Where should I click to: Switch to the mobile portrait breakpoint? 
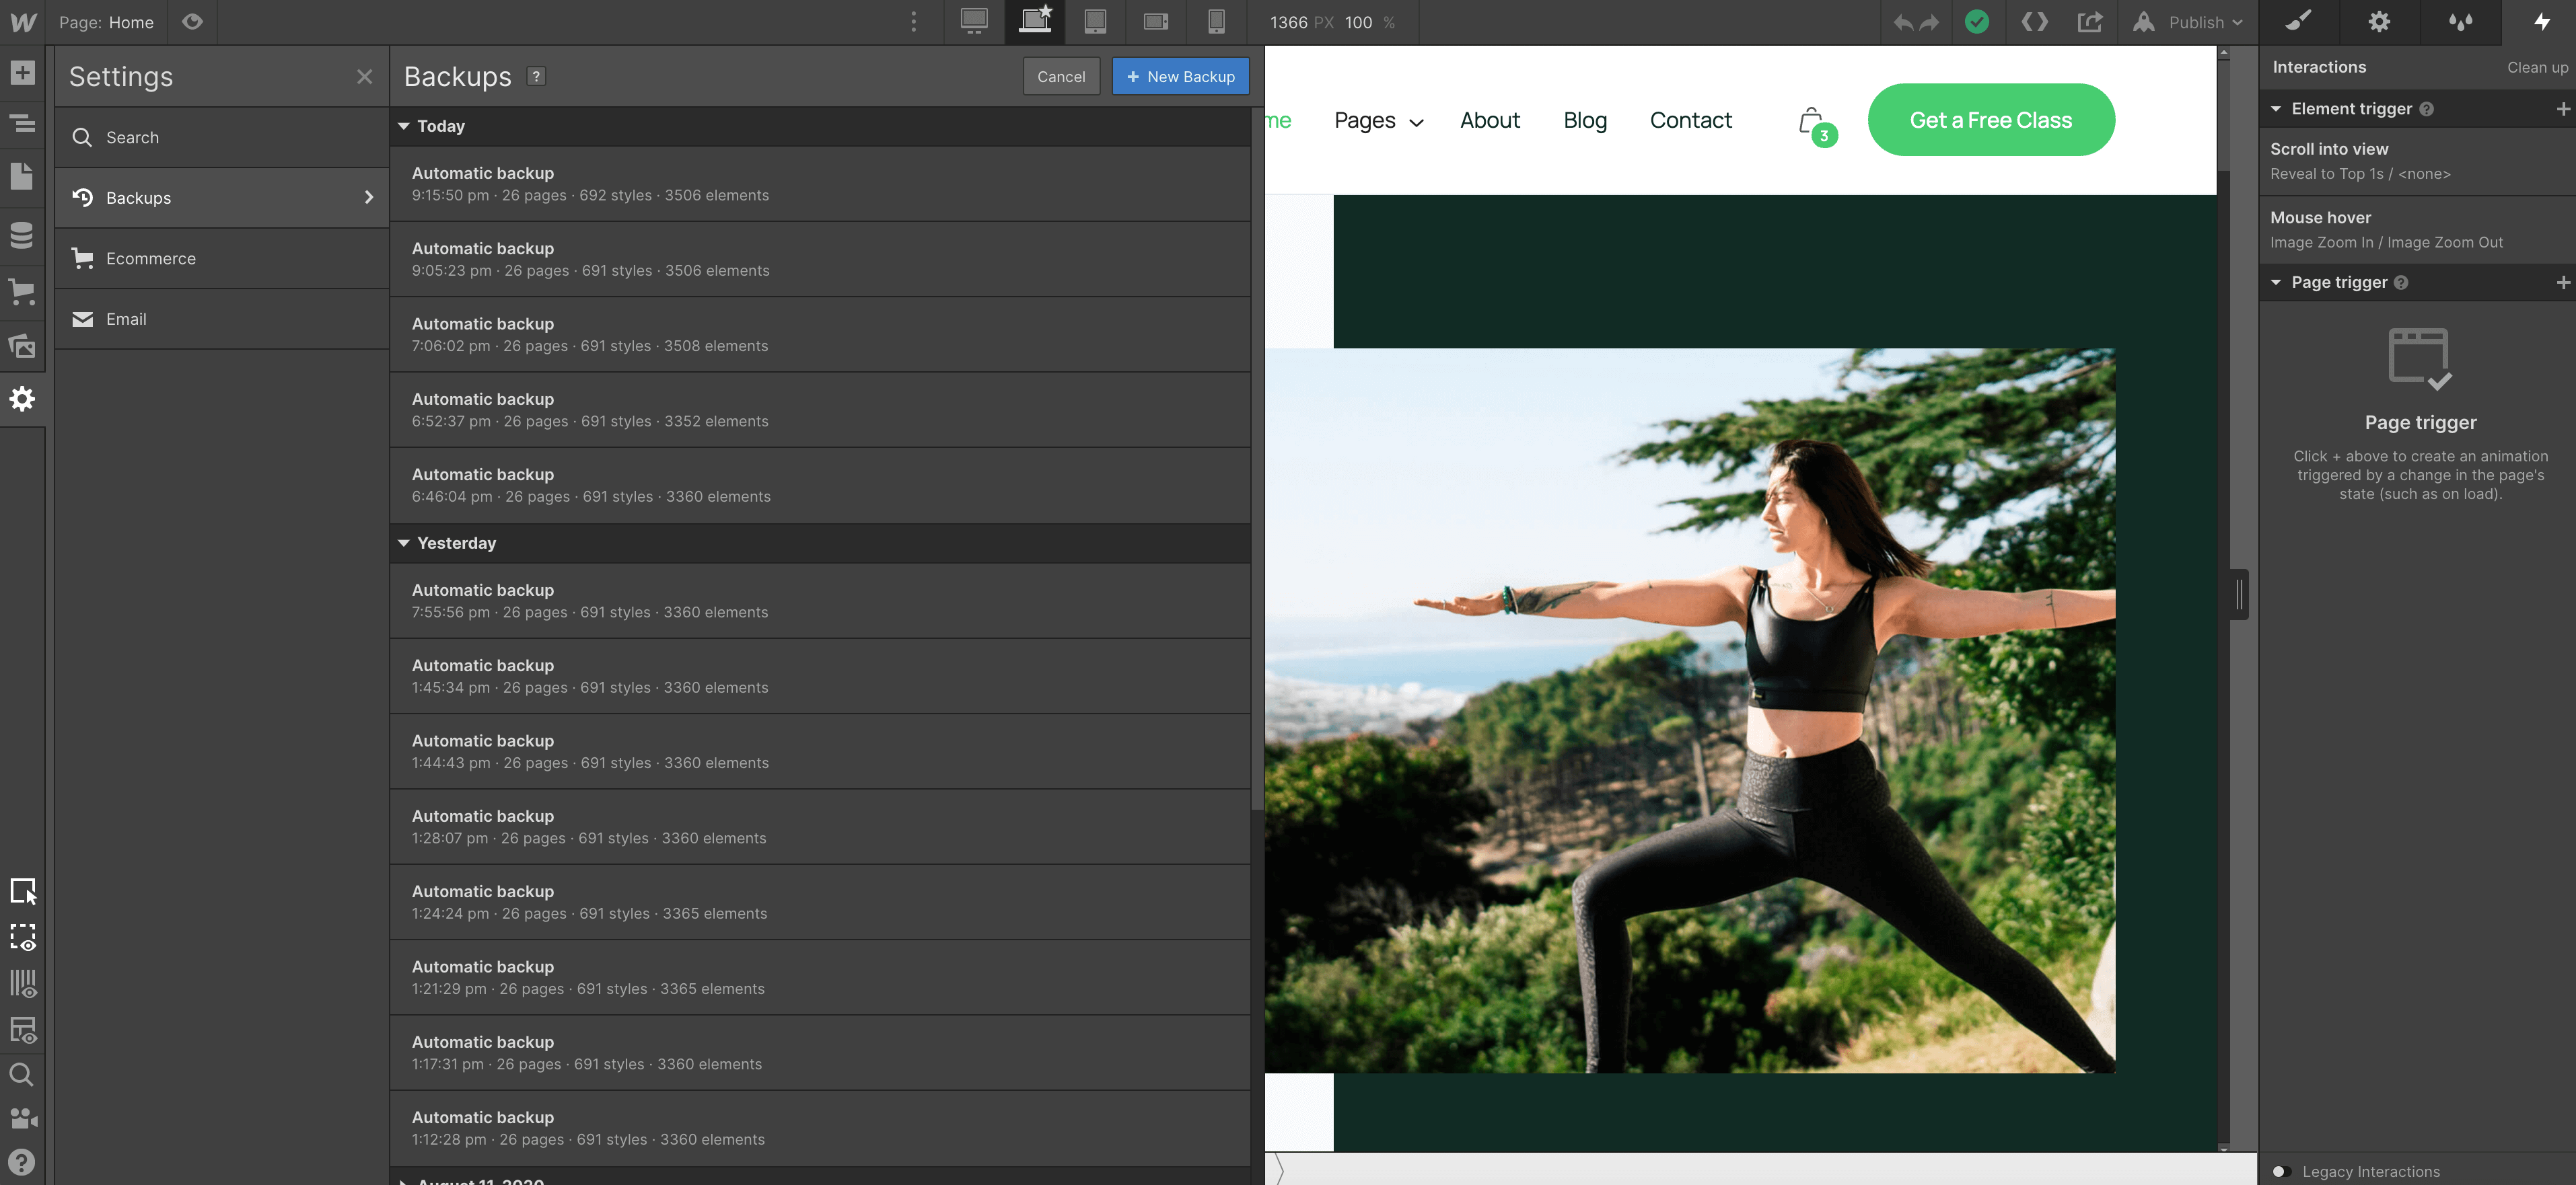pyautogui.click(x=1216, y=22)
